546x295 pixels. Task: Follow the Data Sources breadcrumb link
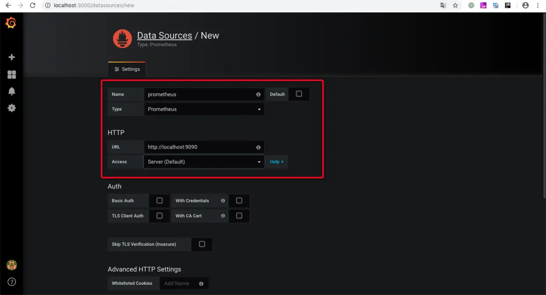click(x=165, y=36)
